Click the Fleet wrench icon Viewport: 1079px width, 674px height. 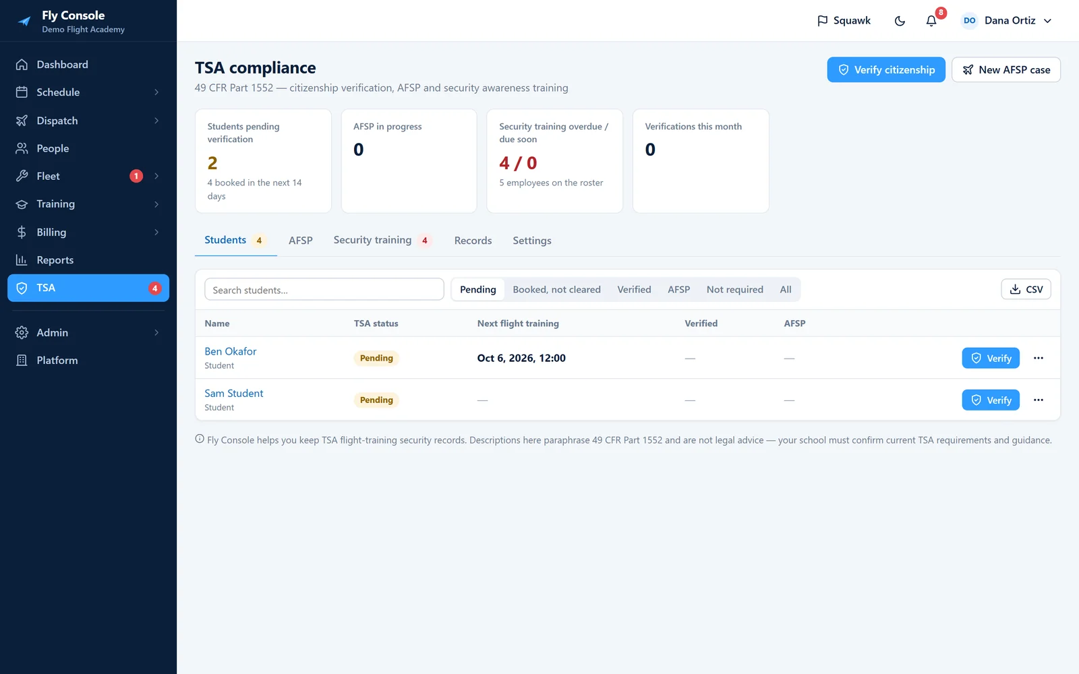[x=22, y=176]
